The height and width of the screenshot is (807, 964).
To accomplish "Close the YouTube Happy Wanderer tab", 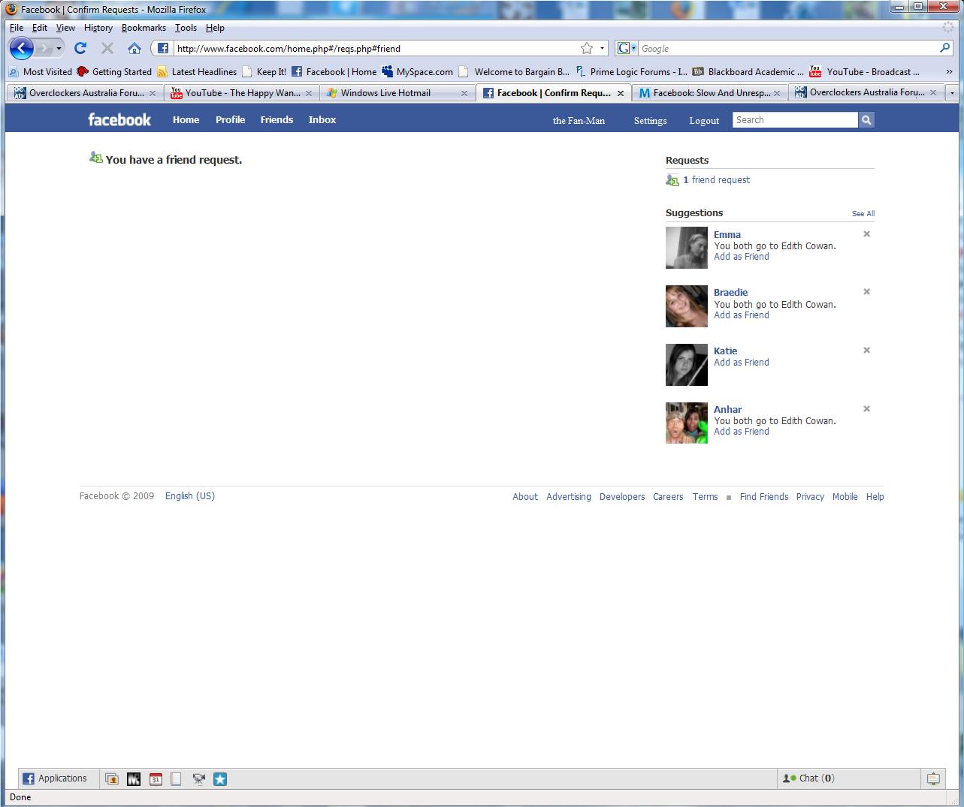I will point(309,93).
